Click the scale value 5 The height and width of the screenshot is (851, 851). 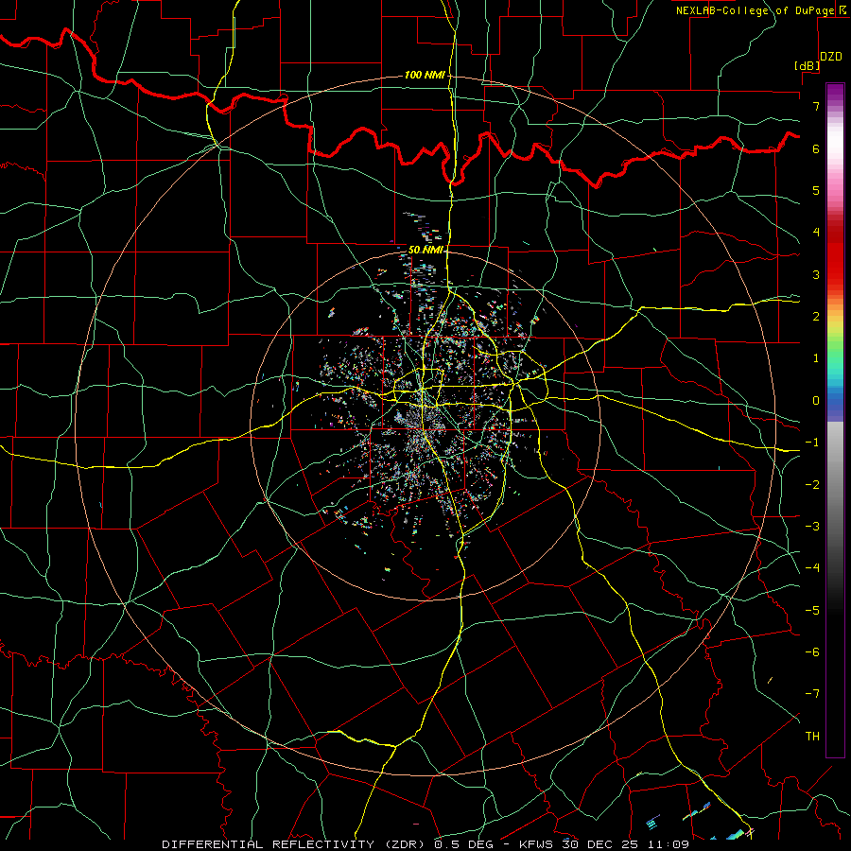coord(816,190)
